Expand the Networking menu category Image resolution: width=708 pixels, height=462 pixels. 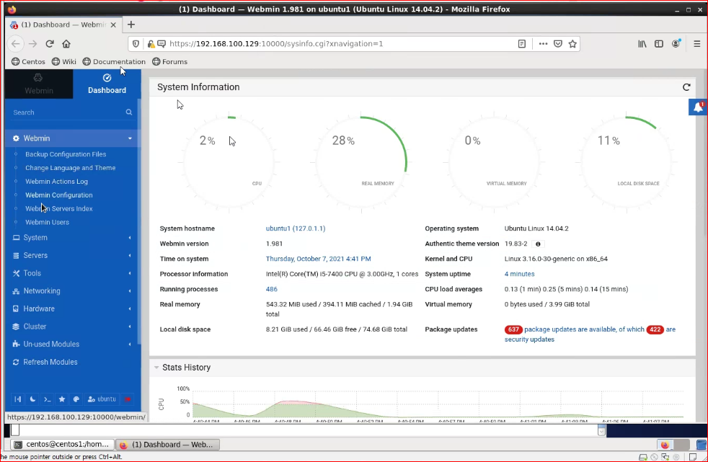[x=72, y=290]
